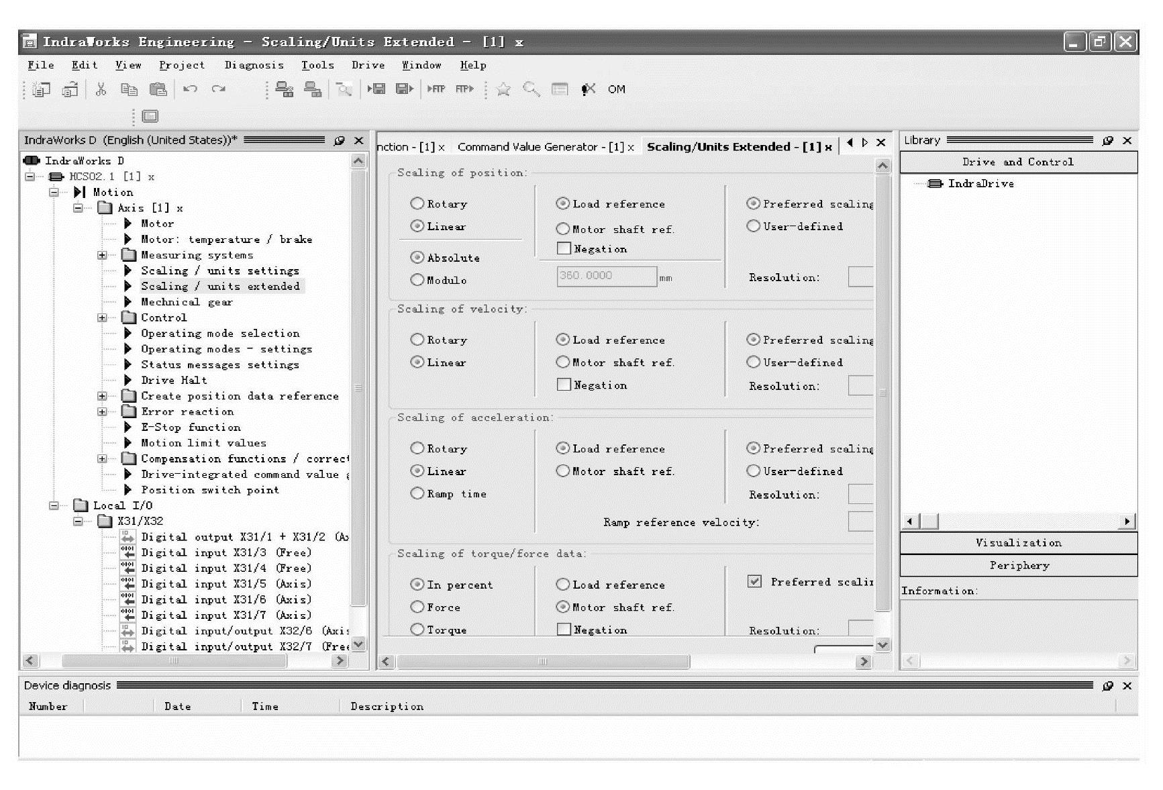The image size is (1163, 790).
Task: Click the clear error icon beside OM
Action: (589, 89)
